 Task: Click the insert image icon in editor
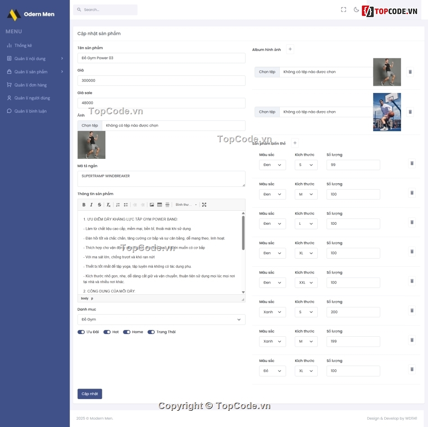coord(152,204)
